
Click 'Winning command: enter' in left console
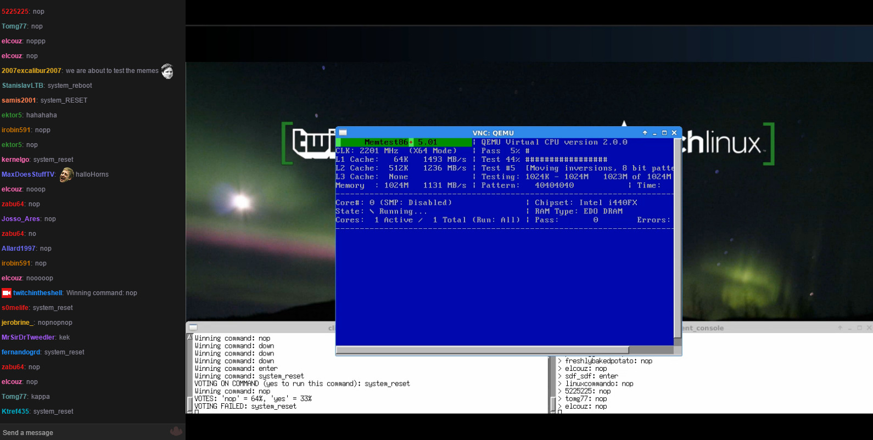[236, 369]
